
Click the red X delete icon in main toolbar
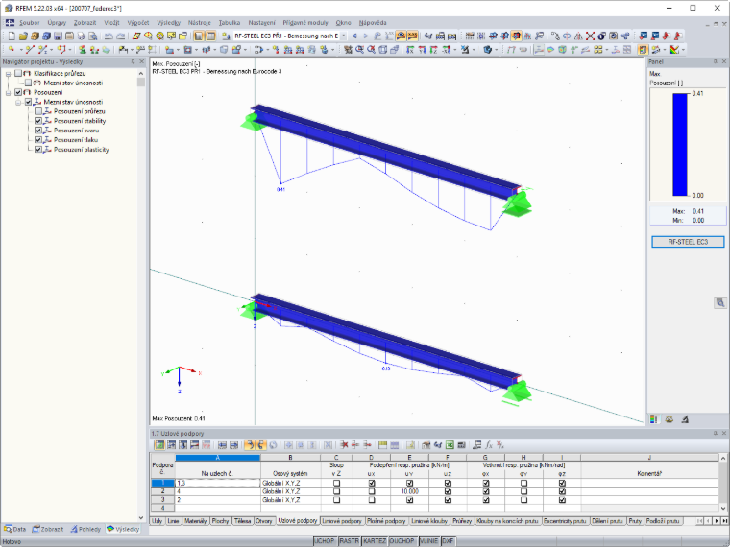click(590, 36)
